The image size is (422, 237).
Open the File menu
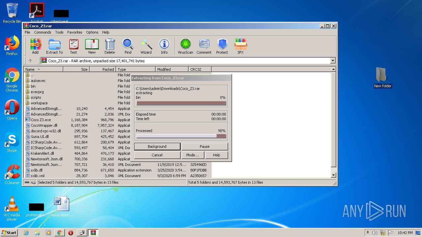tap(27, 32)
